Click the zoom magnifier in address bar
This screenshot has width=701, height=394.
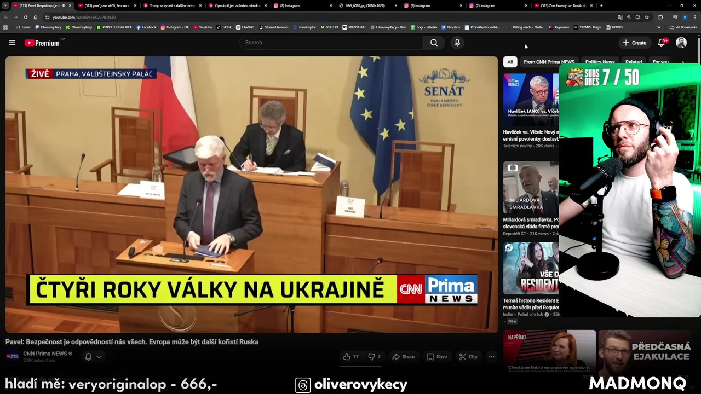pos(629,17)
